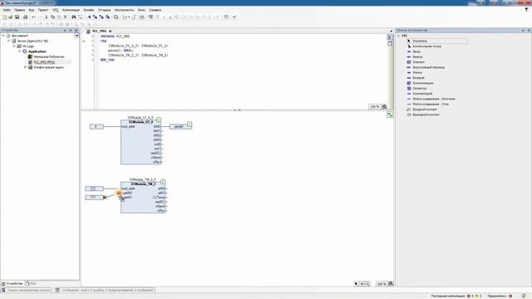Collapse the Device tree node
532x299 pixels.
tap(9, 41)
